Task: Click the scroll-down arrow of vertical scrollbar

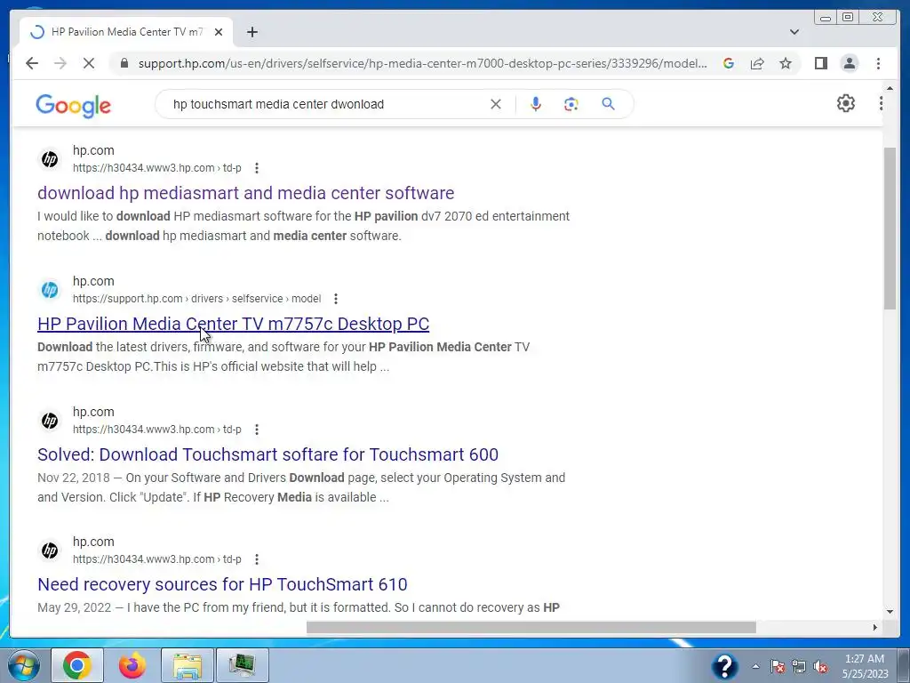Action: pyautogui.click(x=890, y=612)
